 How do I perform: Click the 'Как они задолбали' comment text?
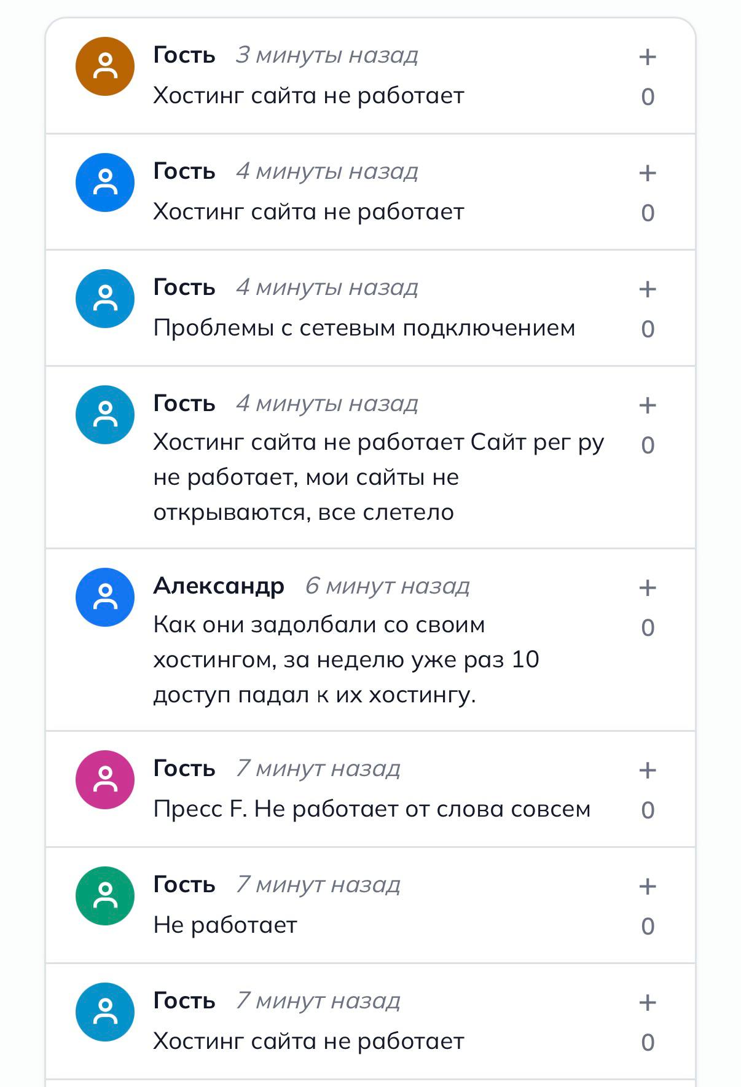point(346,660)
